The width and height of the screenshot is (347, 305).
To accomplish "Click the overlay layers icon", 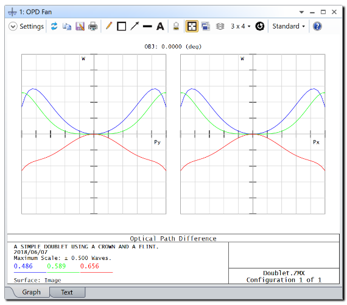I will [x=220, y=26].
